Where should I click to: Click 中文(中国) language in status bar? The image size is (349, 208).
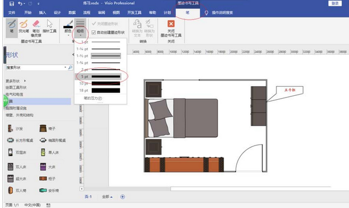click(32, 205)
